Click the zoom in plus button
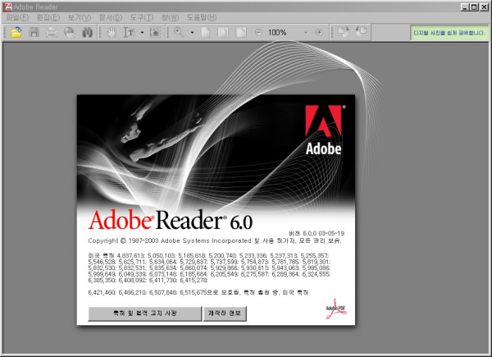This screenshot has width=492, height=357. (x=319, y=32)
